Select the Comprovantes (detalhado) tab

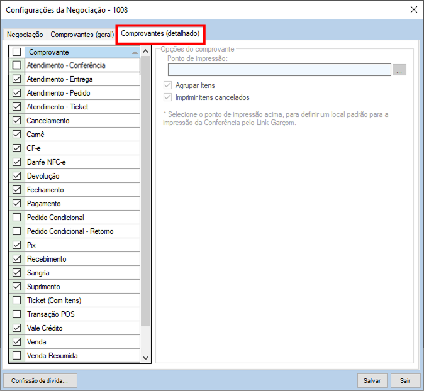coord(160,33)
